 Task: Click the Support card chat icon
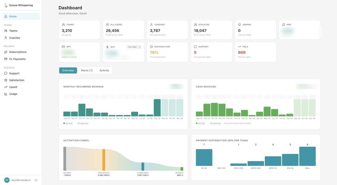pos(195,47)
